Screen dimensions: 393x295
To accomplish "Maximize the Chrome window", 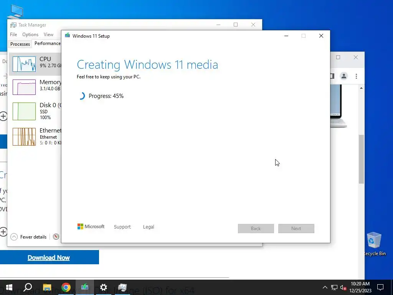I will (338, 57).
